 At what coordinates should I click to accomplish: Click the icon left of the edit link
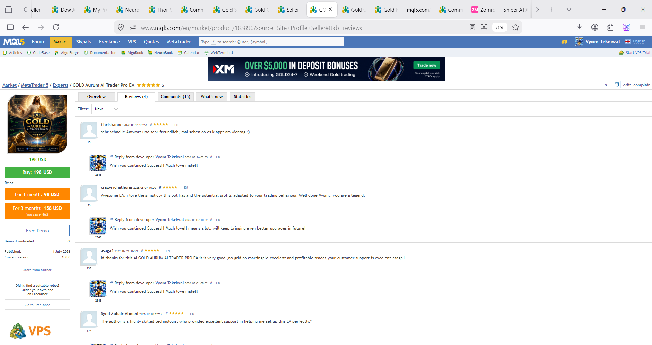coord(617,84)
